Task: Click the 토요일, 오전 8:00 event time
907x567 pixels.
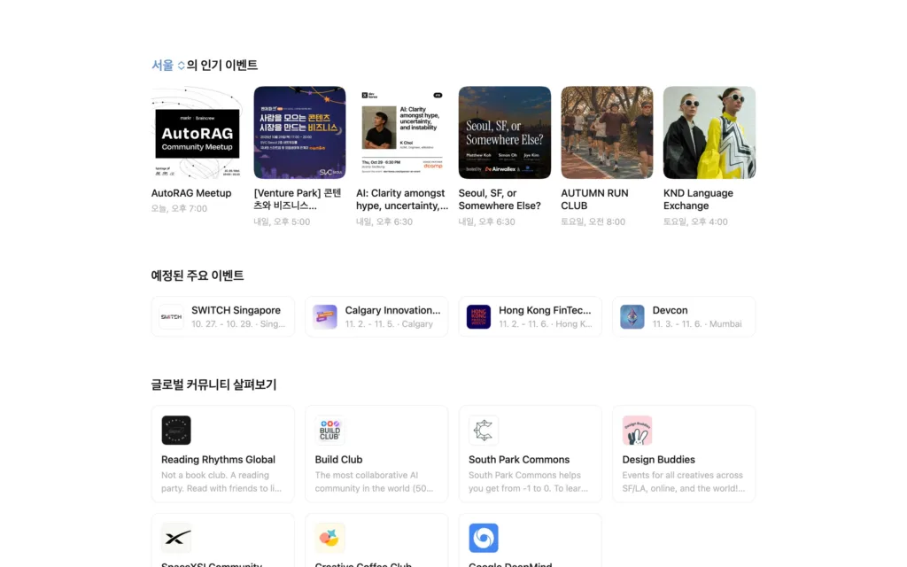Action: click(593, 221)
